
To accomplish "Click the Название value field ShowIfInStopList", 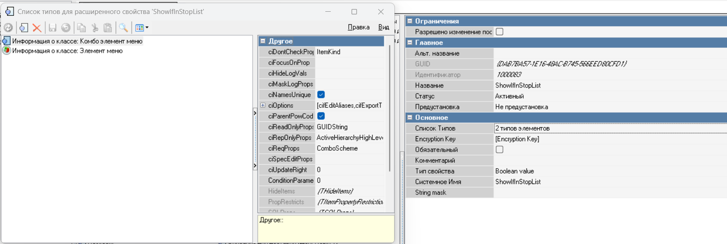I will [518, 85].
